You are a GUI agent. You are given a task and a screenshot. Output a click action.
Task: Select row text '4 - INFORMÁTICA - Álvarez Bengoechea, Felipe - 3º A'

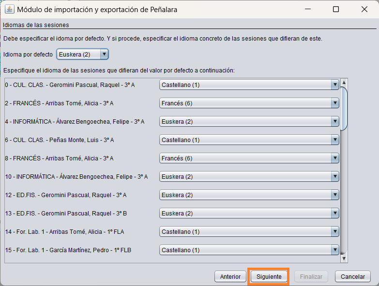pos(75,122)
